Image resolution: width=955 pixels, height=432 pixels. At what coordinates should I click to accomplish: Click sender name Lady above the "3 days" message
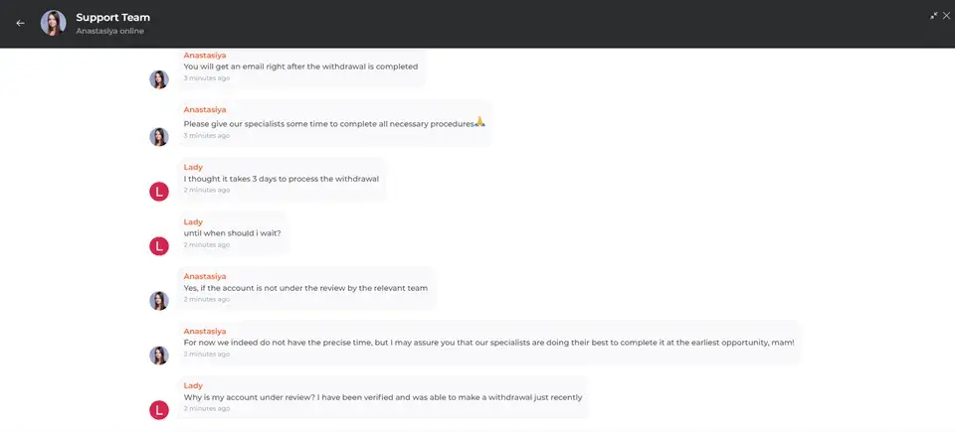(193, 167)
